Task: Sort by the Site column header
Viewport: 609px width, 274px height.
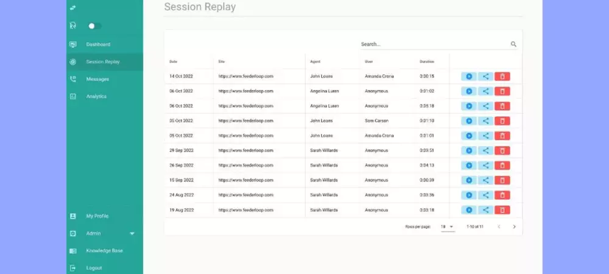Action: (x=222, y=61)
